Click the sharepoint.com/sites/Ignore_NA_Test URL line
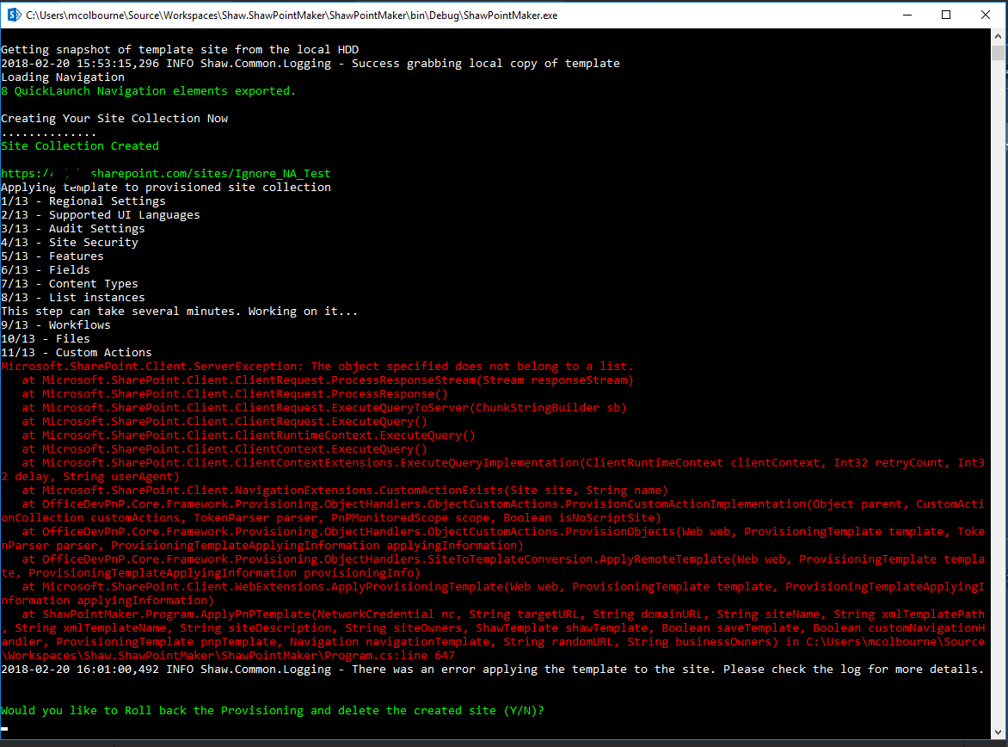The width and height of the screenshot is (1008, 747). coord(166,174)
